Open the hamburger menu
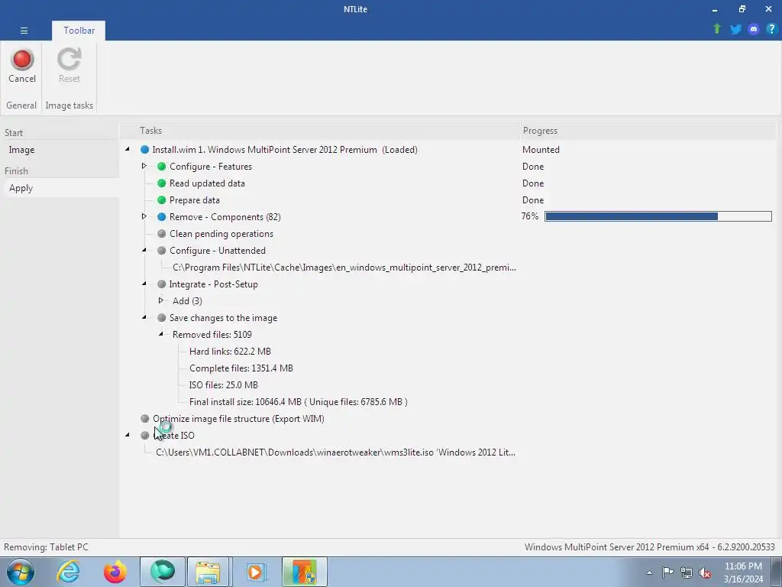Viewport: 782px width, 587px height. [24, 31]
